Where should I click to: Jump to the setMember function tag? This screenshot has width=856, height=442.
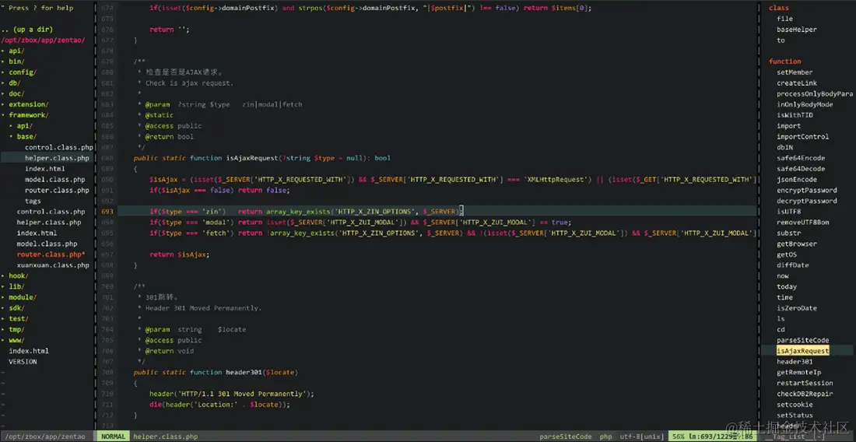click(795, 72)
